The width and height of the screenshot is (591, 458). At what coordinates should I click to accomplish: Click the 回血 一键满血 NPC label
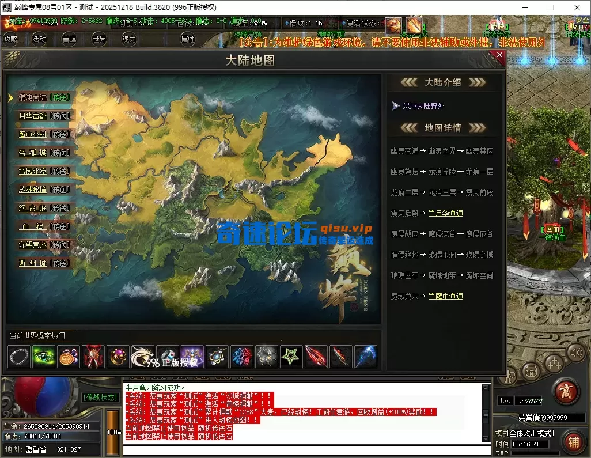[x=552, y=233]
